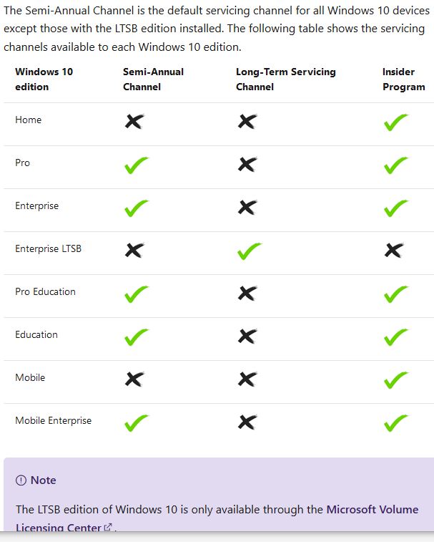Click the Insider Program column header

tap(403, 79)
